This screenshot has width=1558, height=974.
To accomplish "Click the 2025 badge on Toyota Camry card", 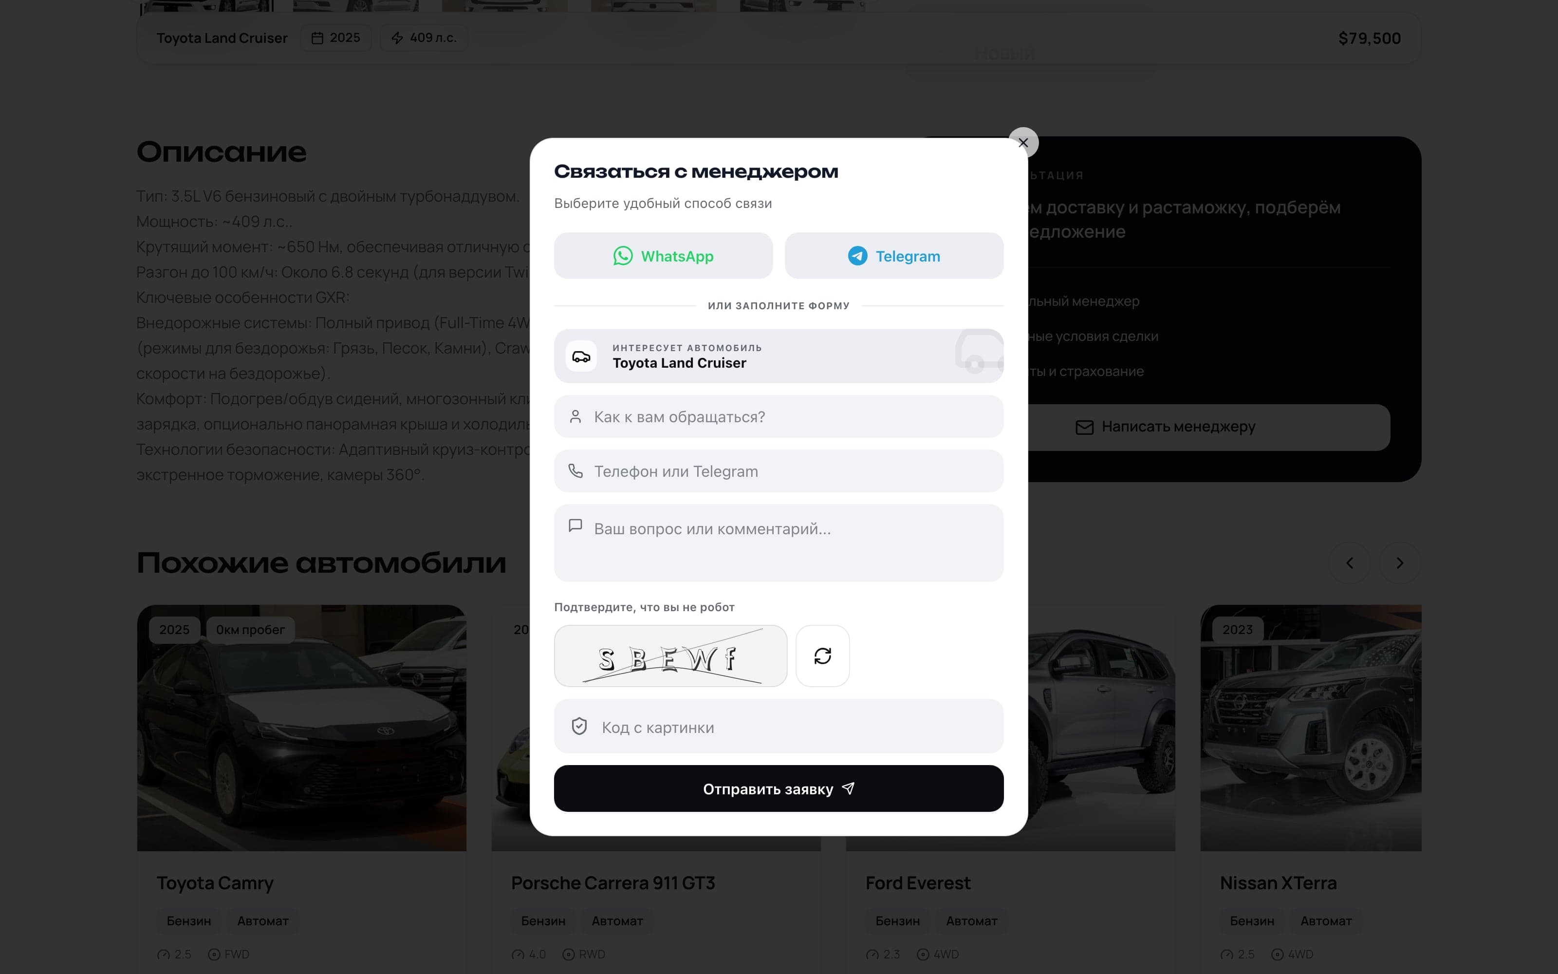I will 174,629.
